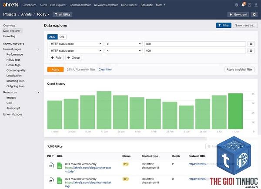The width and height of the screenshot is (261, 189).
Task: Click PR 34 gauge icon
Action: (x=51, y=166)
